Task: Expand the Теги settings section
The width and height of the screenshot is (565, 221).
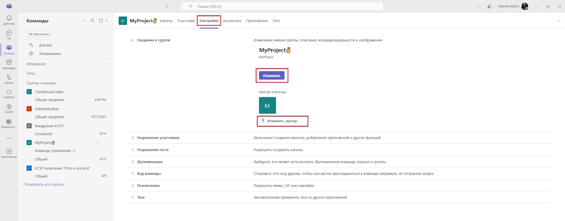Action: [132, 197]
